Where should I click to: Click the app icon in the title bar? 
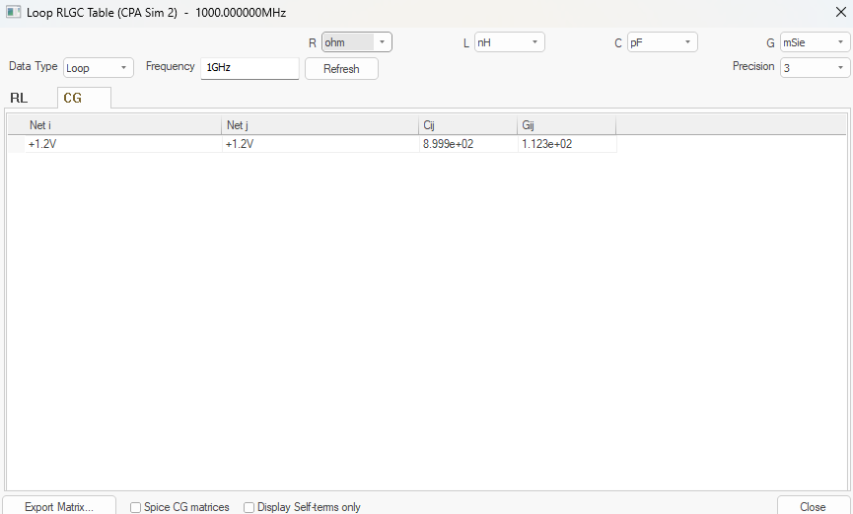pos(13,13)
